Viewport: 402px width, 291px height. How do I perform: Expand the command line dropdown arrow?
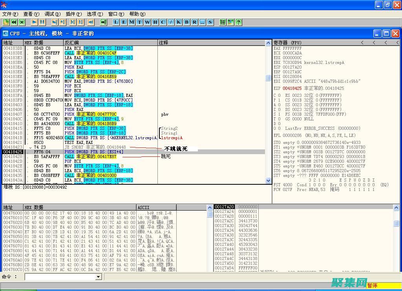click(x=99, y=277)
